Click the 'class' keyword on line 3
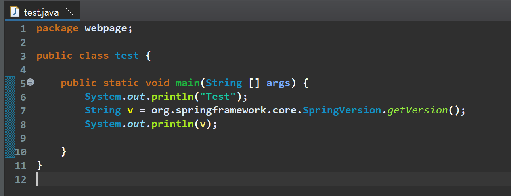This screenshot has height=196, width=511. point(94,56)
